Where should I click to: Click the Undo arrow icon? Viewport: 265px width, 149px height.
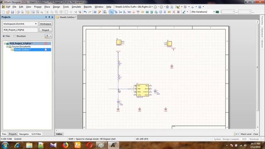coord(85,12)
